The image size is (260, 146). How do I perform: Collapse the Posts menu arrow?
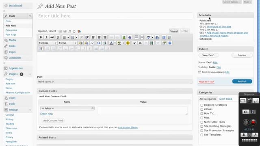(x=30, y=16)
